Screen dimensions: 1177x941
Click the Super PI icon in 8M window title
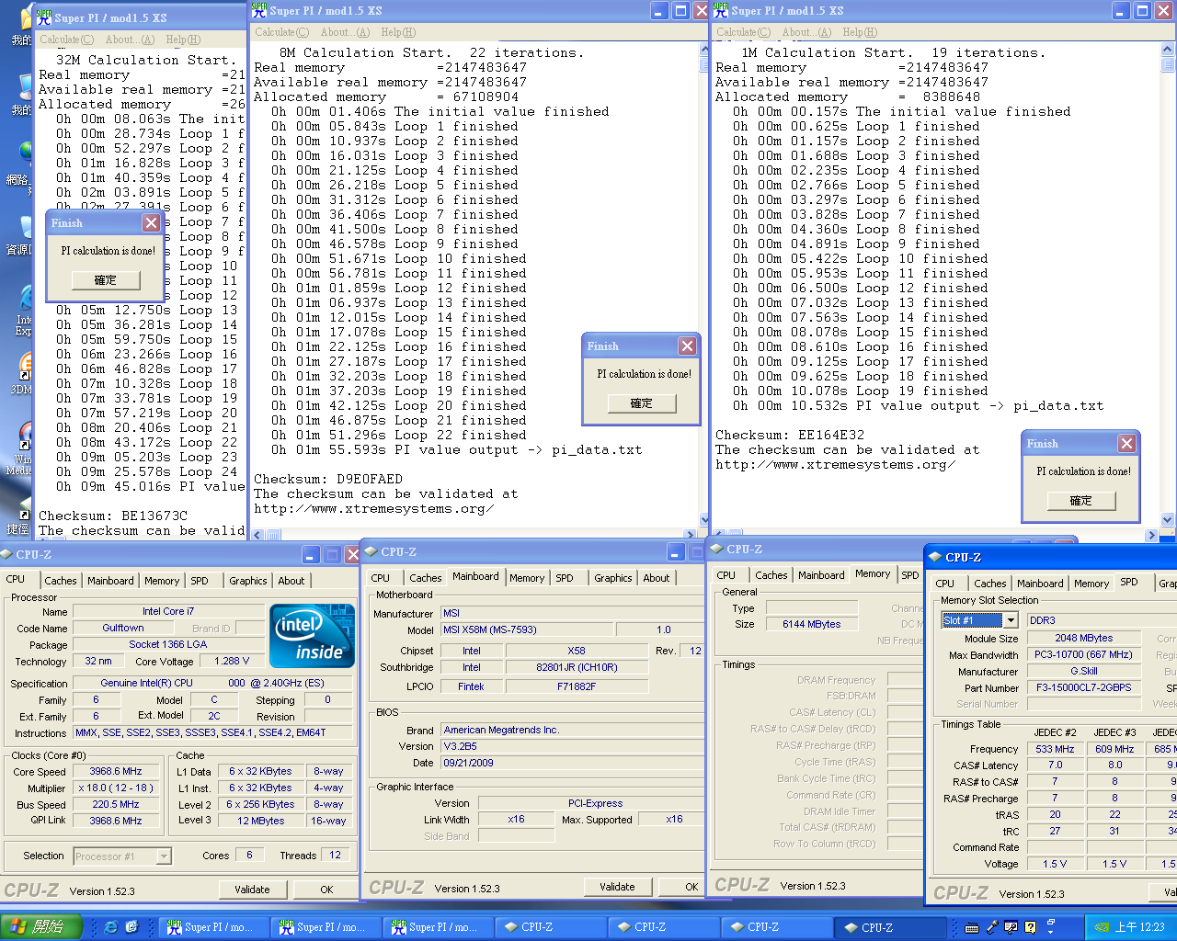[x=259, y=10]
